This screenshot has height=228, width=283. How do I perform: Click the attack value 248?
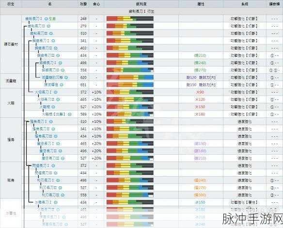[x=83, y=18]
